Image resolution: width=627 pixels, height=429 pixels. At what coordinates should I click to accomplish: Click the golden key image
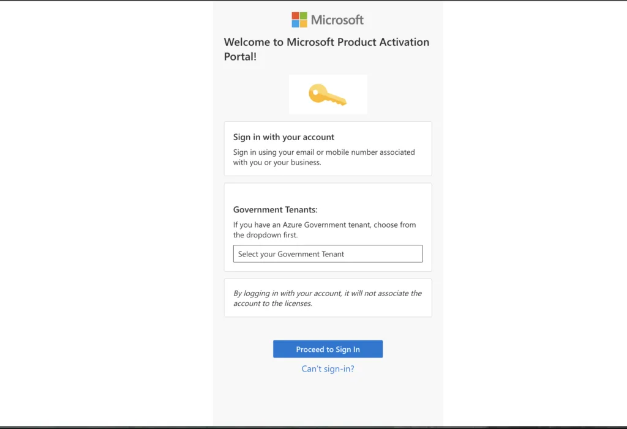(x=328, y=95)
